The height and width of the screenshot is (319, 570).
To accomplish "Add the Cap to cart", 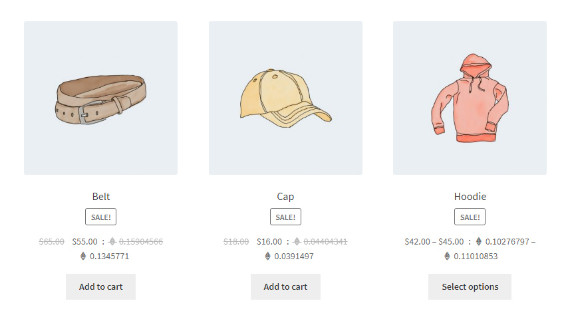I will tap(285, 287).
